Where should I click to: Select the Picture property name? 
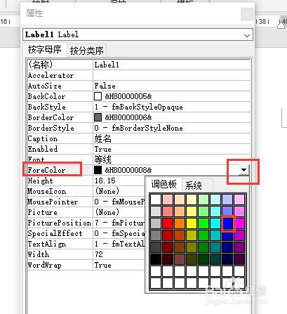pyautogui.click(x=43, y=212)
